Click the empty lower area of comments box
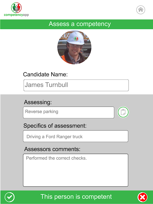The width and height of the screenshot is (153, 204). pos(75,174)
